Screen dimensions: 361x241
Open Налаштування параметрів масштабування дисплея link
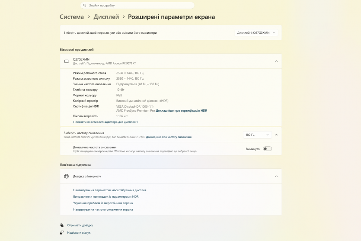point(109,190)
